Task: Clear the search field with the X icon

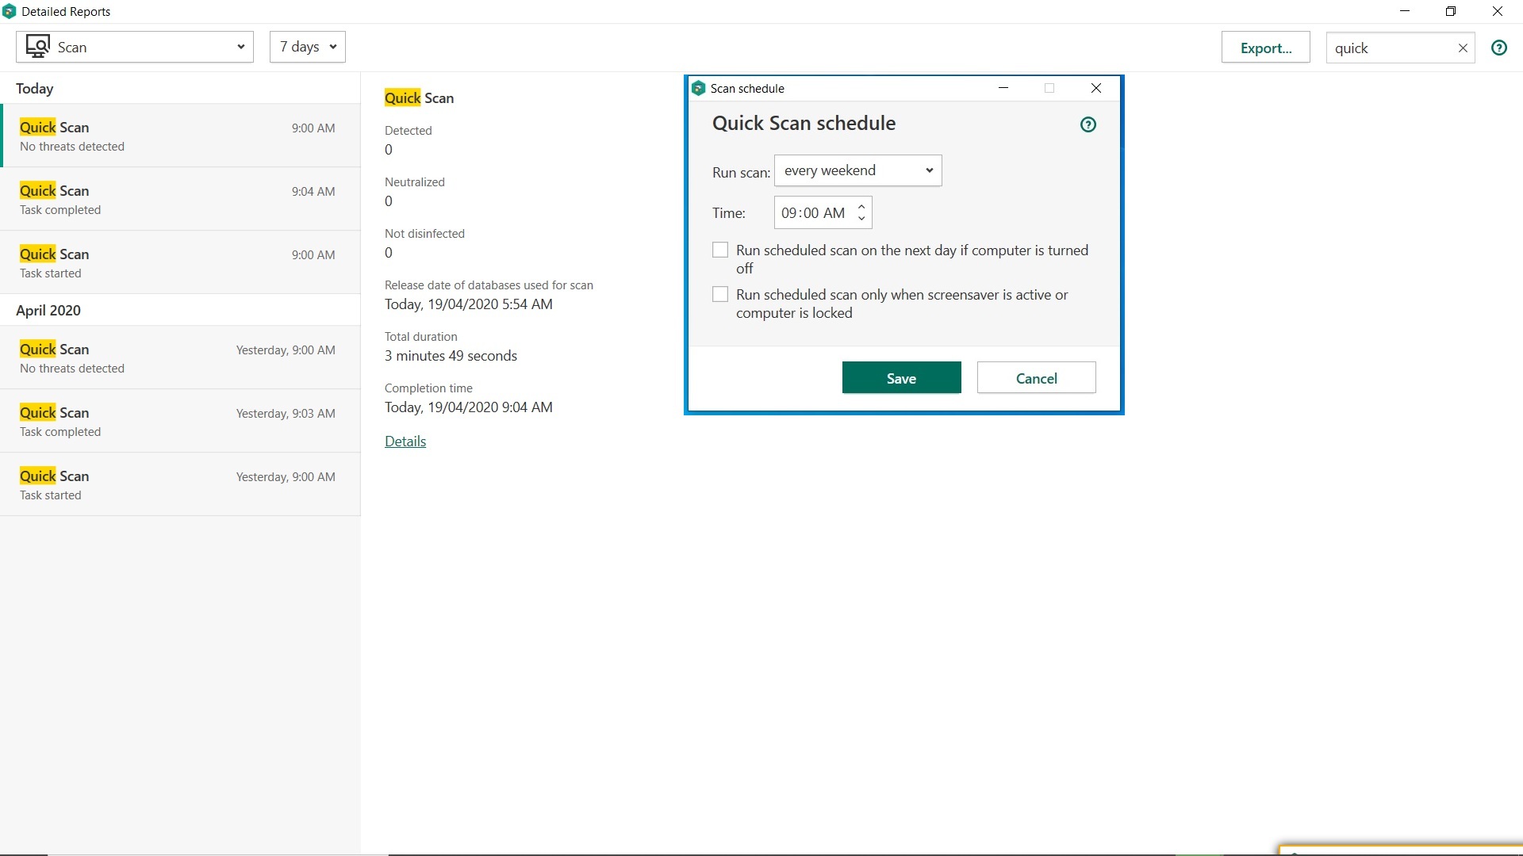Action: pyautogui.click(x=1463, y=48)
